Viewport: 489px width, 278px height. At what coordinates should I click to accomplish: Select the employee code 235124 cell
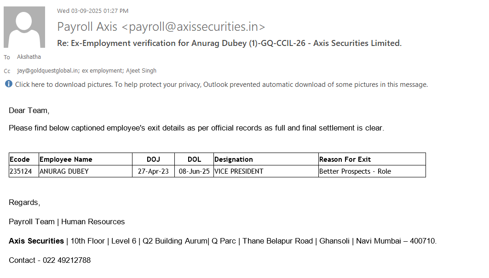[x=21, y=171]
